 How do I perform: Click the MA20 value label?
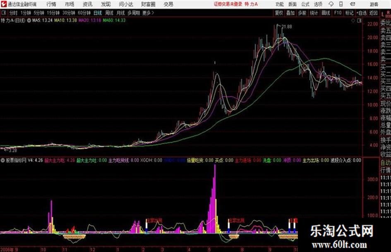click(90, 20)
